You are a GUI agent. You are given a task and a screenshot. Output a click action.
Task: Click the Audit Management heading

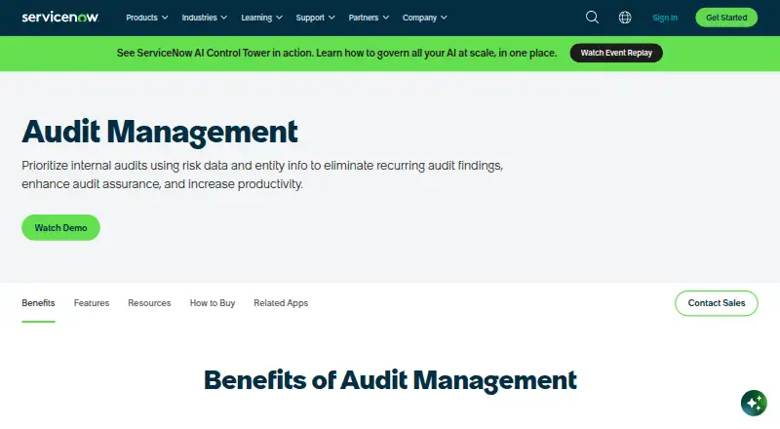(x=160, y=132)
